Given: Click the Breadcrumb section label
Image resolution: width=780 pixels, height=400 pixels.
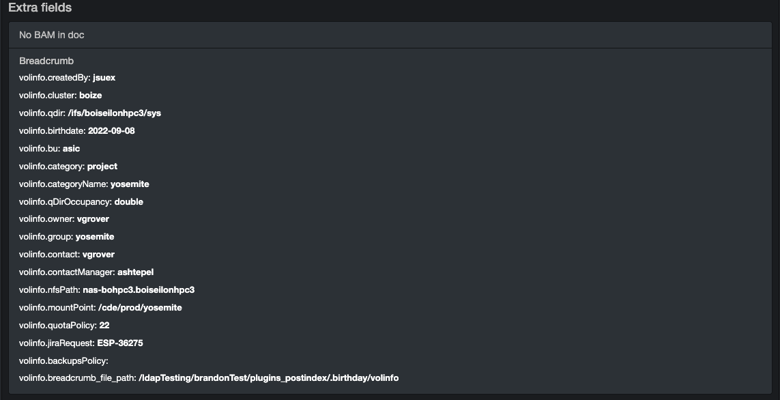Looking at the screenshot, I should click(46, 61).
